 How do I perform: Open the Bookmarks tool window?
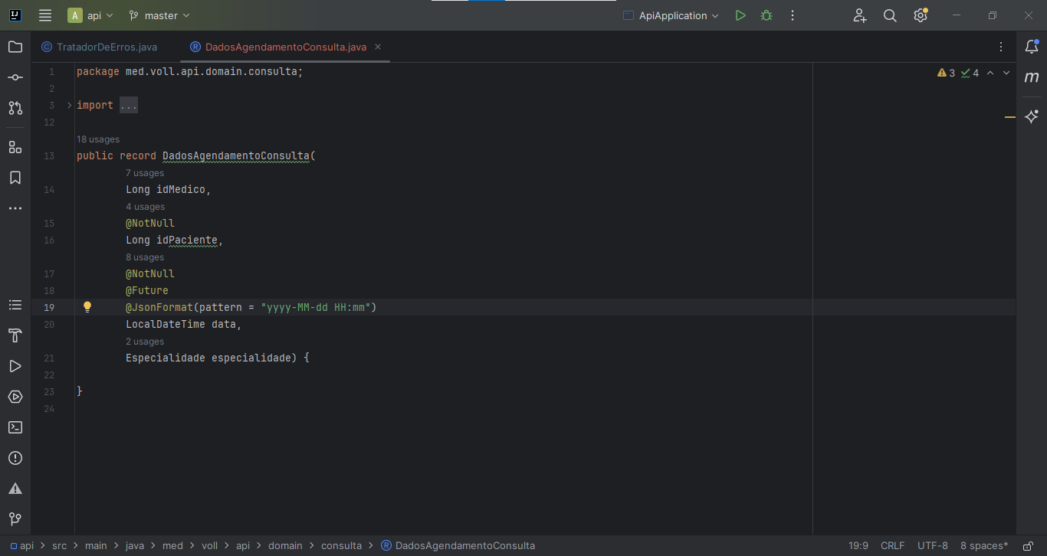[x=15, y=178]
